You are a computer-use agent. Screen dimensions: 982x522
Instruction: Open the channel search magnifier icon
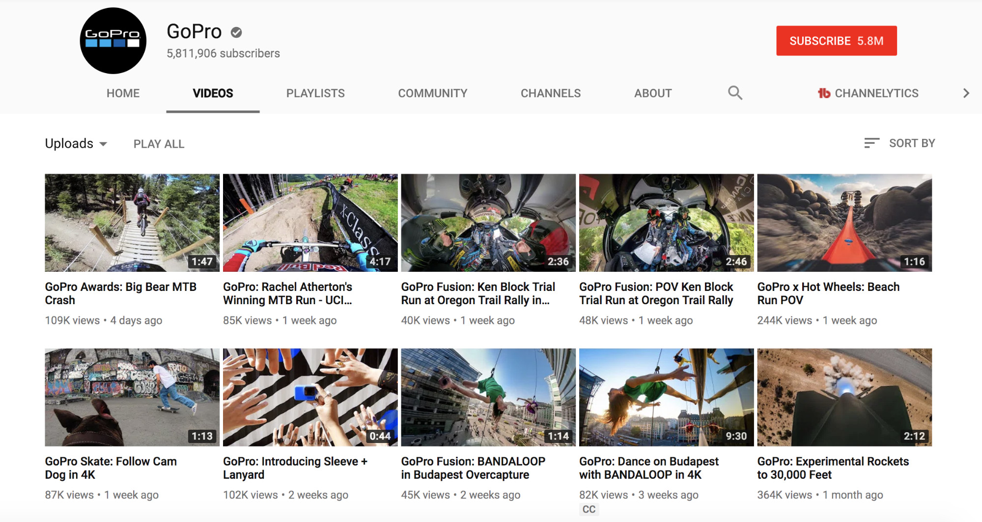[735, 93]
